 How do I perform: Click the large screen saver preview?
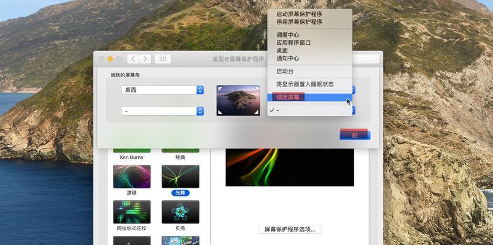click(290, 167)
